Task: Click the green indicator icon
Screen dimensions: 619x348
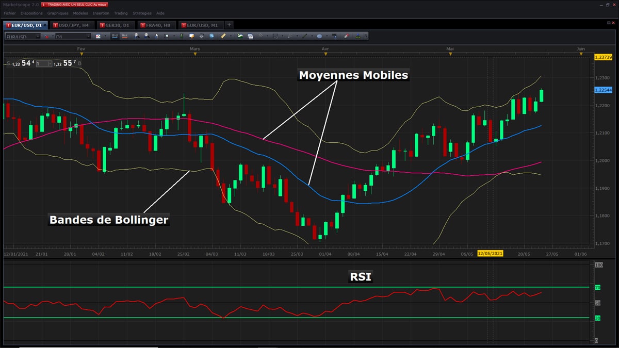Action: (181, 36)
